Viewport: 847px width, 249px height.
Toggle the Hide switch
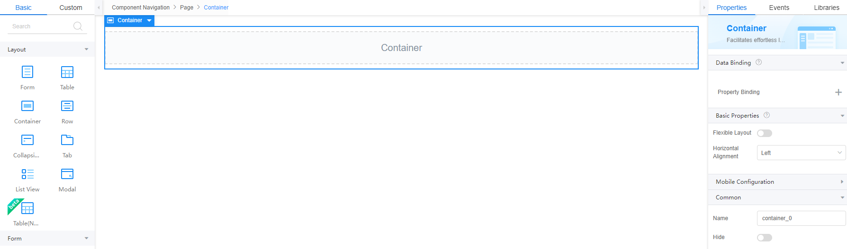[765, 238]
